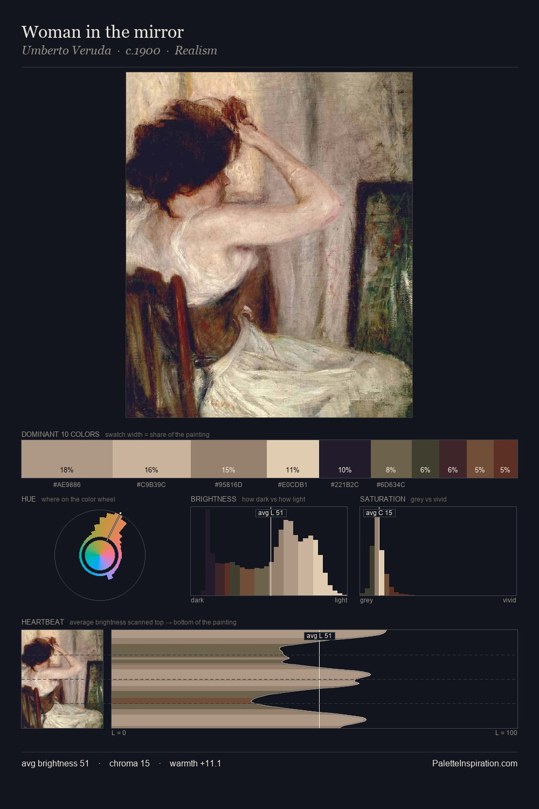The height and width of the screenshot is (809, 539).
Task: Click the 'chroma 15' footer stat
Action: [x=129, y=763]
